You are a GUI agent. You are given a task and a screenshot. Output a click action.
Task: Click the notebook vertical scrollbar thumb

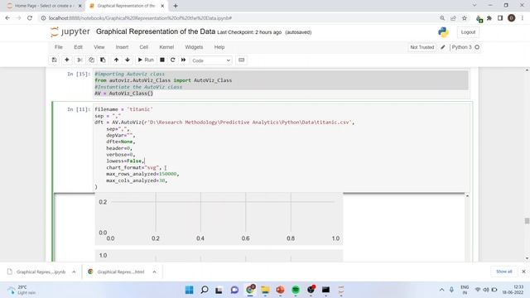(x=527, y=221)
